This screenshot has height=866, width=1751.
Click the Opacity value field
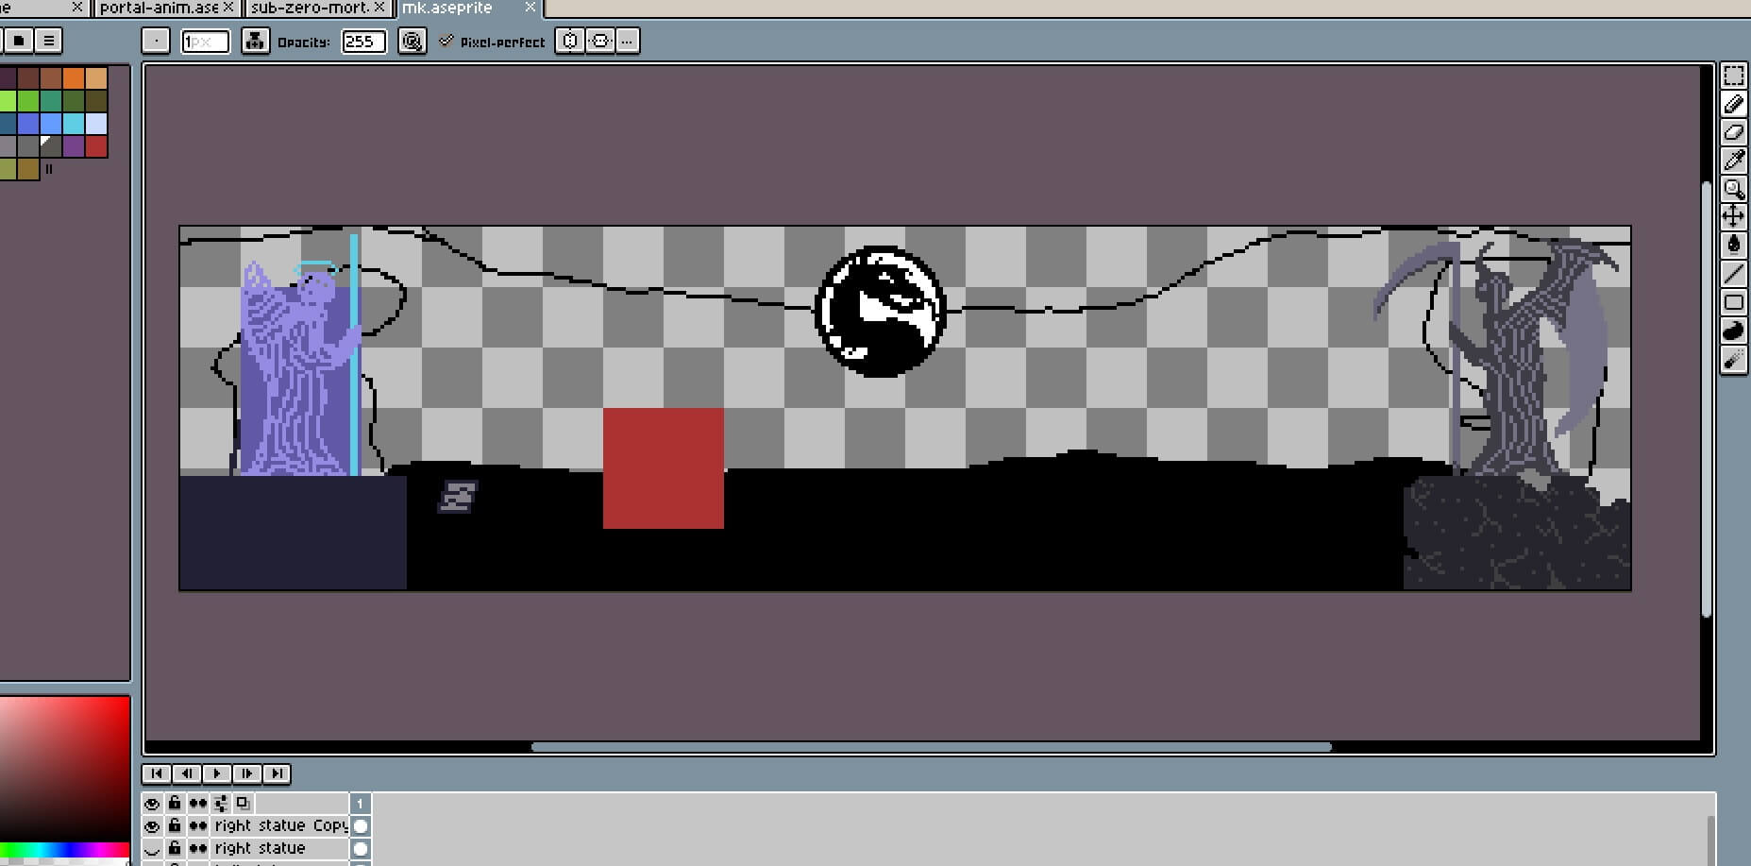(363, 41)
